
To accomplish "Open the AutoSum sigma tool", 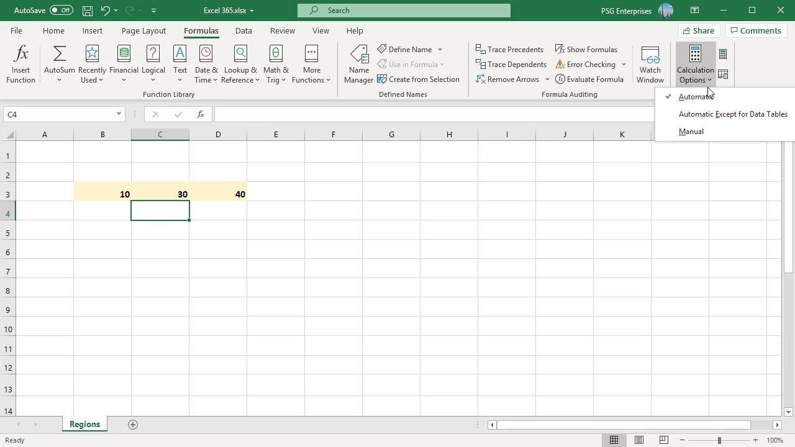I will click(60, 64).
